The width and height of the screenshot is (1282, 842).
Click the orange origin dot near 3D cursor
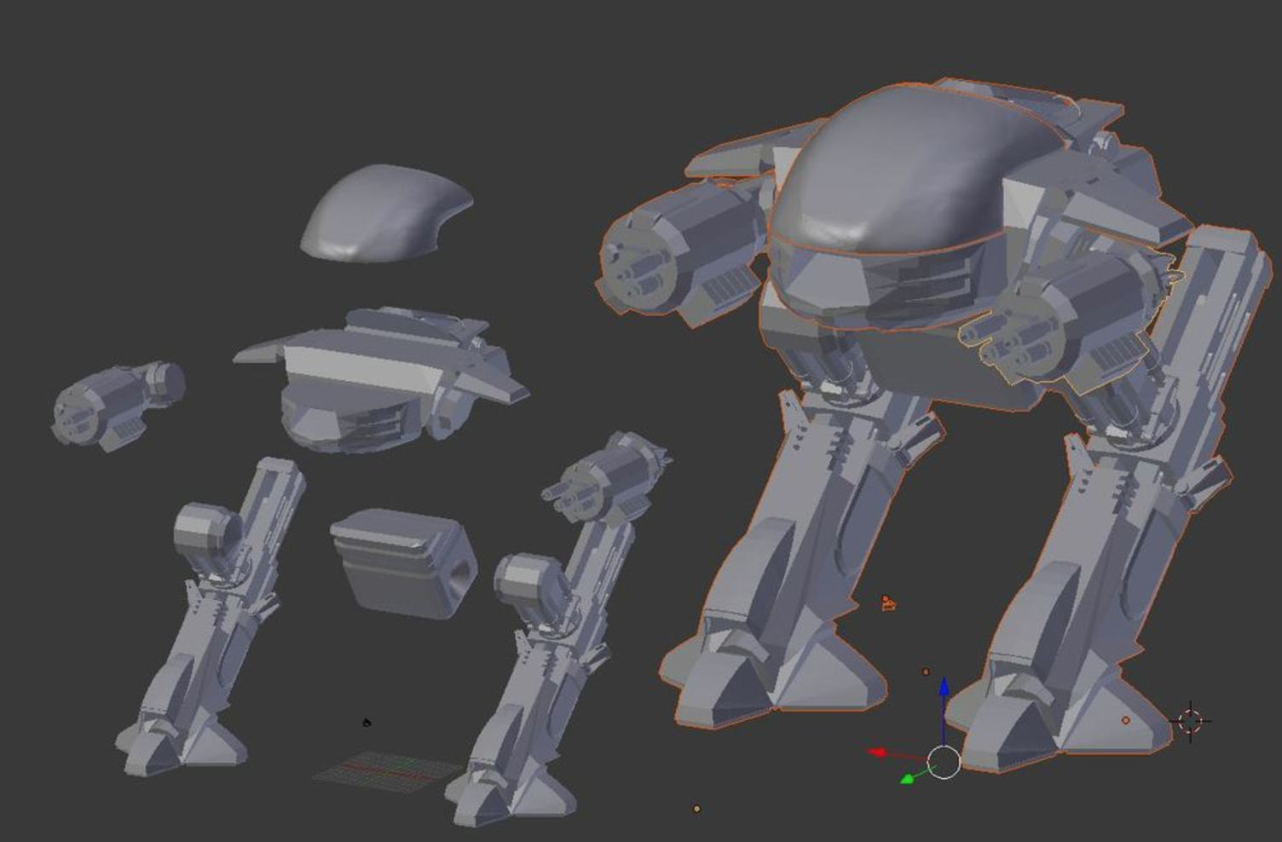click(1125, 720)
